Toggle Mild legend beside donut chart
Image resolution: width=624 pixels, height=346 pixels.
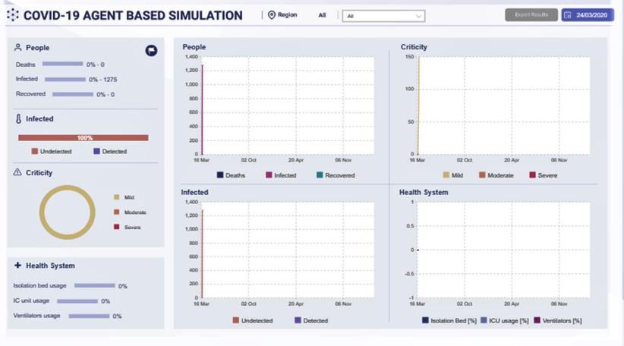124,197
